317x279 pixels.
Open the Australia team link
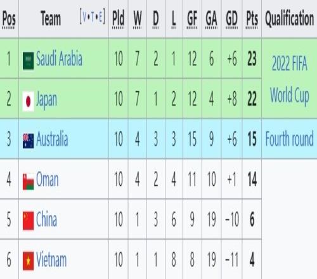pyautogui.click(x=52, y=138)
